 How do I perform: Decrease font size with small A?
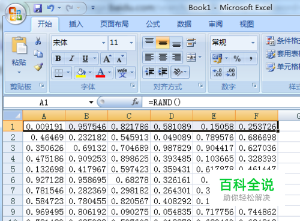point(121,58)
